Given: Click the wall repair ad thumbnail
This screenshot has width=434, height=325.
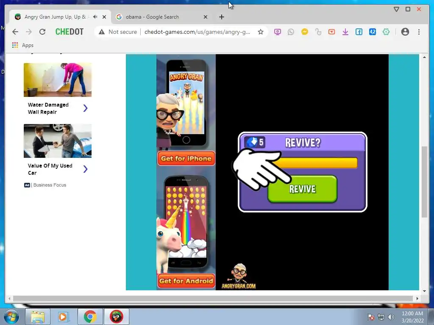Looking at the screenshot, I should click(x=58, y=80).
